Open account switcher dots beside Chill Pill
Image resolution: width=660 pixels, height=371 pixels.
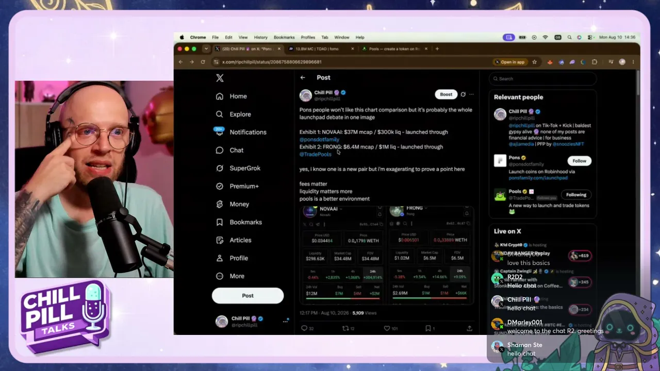click(x=286, y=321)
